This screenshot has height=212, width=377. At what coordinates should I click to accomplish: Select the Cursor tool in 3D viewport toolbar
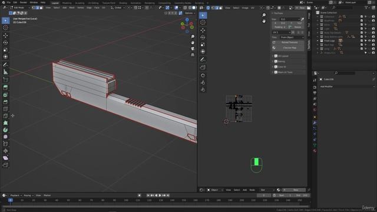click(5, 28)
